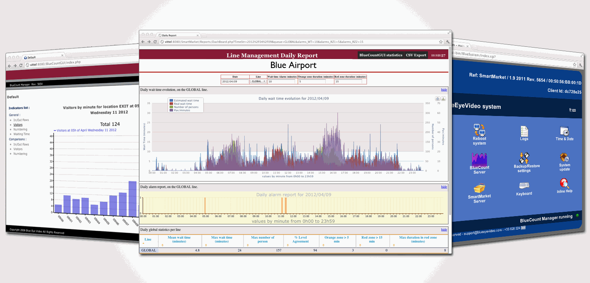
Task: Open wrench menu in Daily Report browser
Action: (x=448, y=42)
